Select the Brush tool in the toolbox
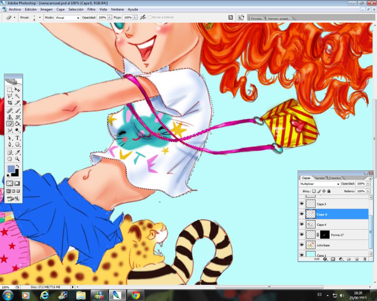 [17, 111]
